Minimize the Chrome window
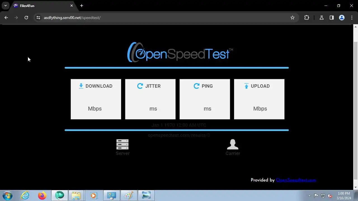The image size is (358, 201). pos(326,6)
